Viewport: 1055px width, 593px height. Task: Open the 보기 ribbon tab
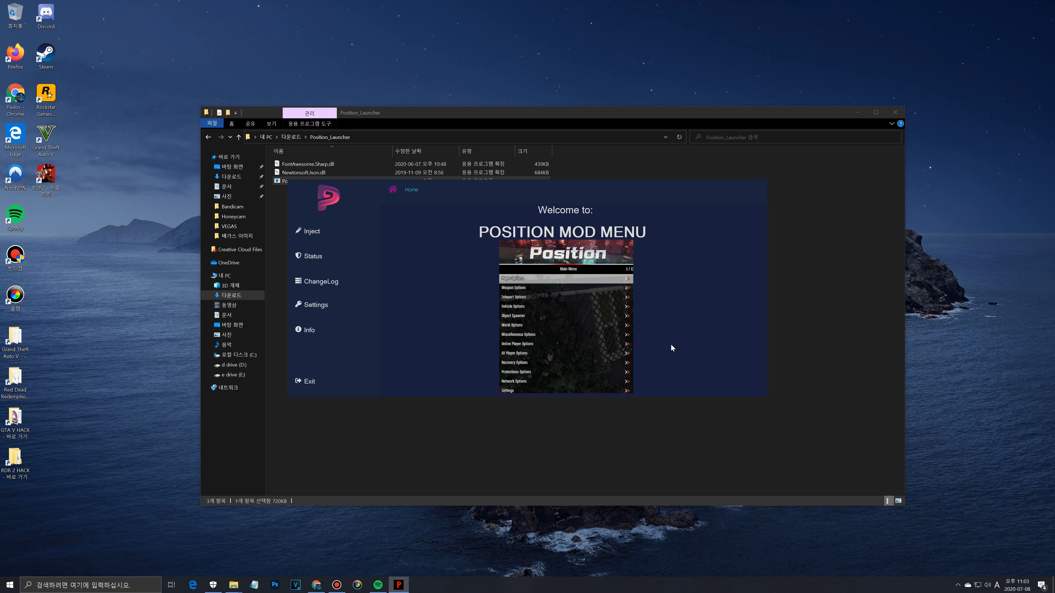click(271, 124)
